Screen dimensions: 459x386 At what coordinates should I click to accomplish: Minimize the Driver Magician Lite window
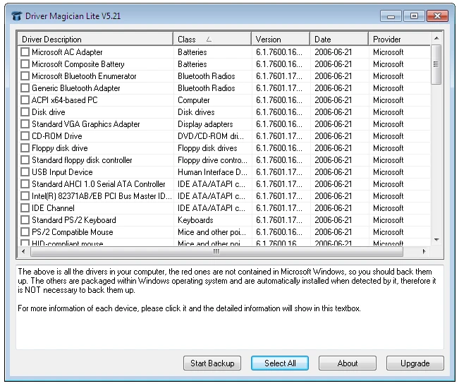pyautogui.click(x=391, y=16)
